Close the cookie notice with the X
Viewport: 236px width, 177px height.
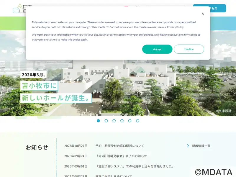click(203, 14)
